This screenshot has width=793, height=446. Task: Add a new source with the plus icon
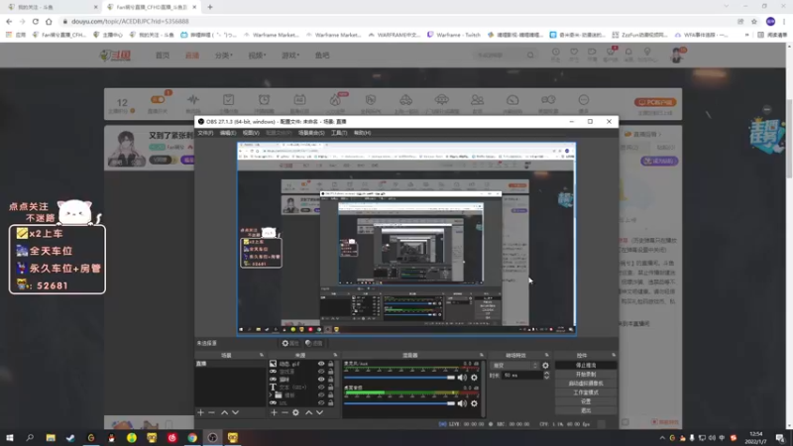[274, 412]
